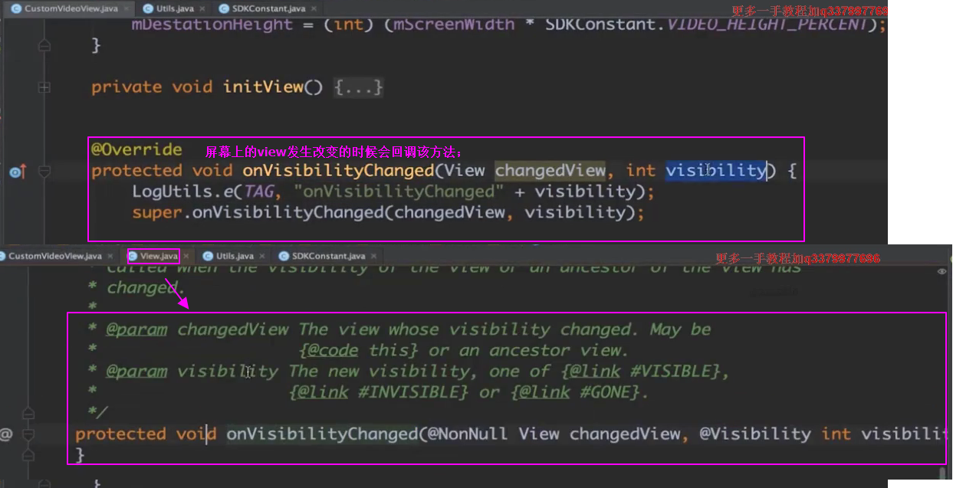The height and width of the screenshot is (488, 953).
Task: Click 'onVisibilityChanged' method name in View.java
Action: click(322, 434)
